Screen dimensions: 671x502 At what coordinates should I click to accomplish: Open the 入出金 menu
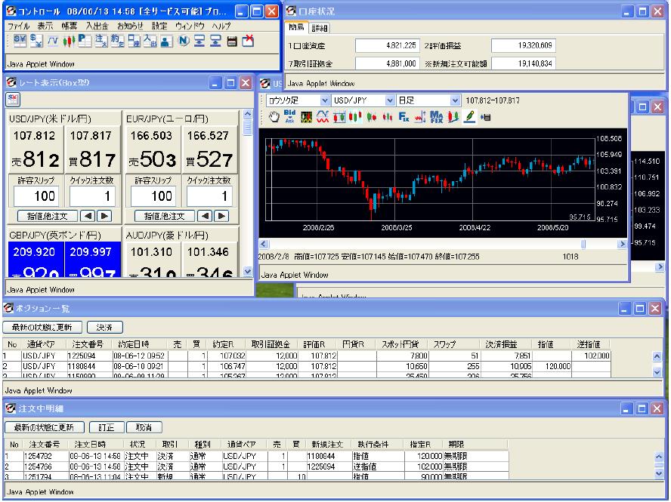97,26
